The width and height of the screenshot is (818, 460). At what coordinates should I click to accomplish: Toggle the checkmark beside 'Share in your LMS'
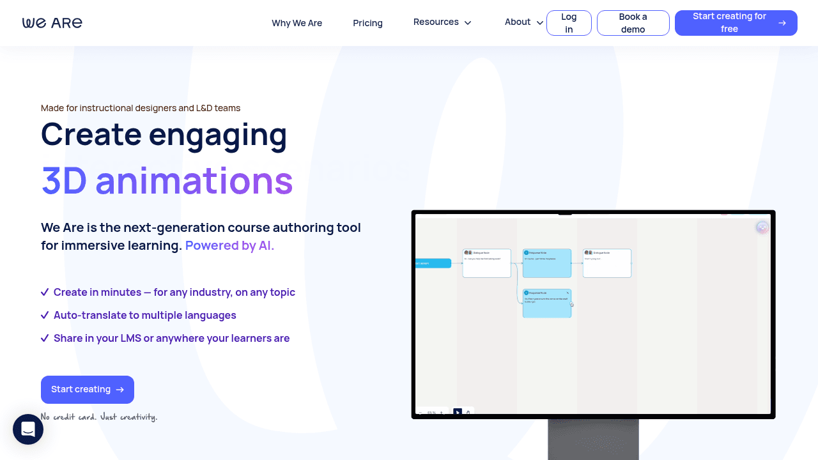(x=45, y=338)
